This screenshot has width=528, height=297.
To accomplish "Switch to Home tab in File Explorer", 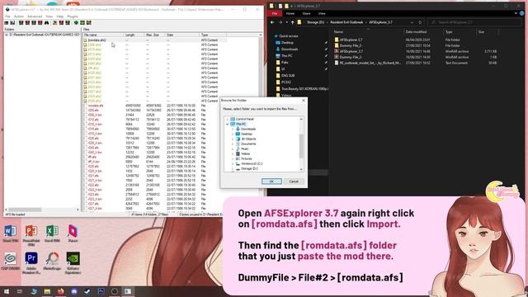I will (290, 13).
